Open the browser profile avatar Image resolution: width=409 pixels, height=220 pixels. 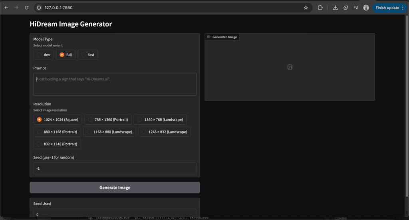366,8
